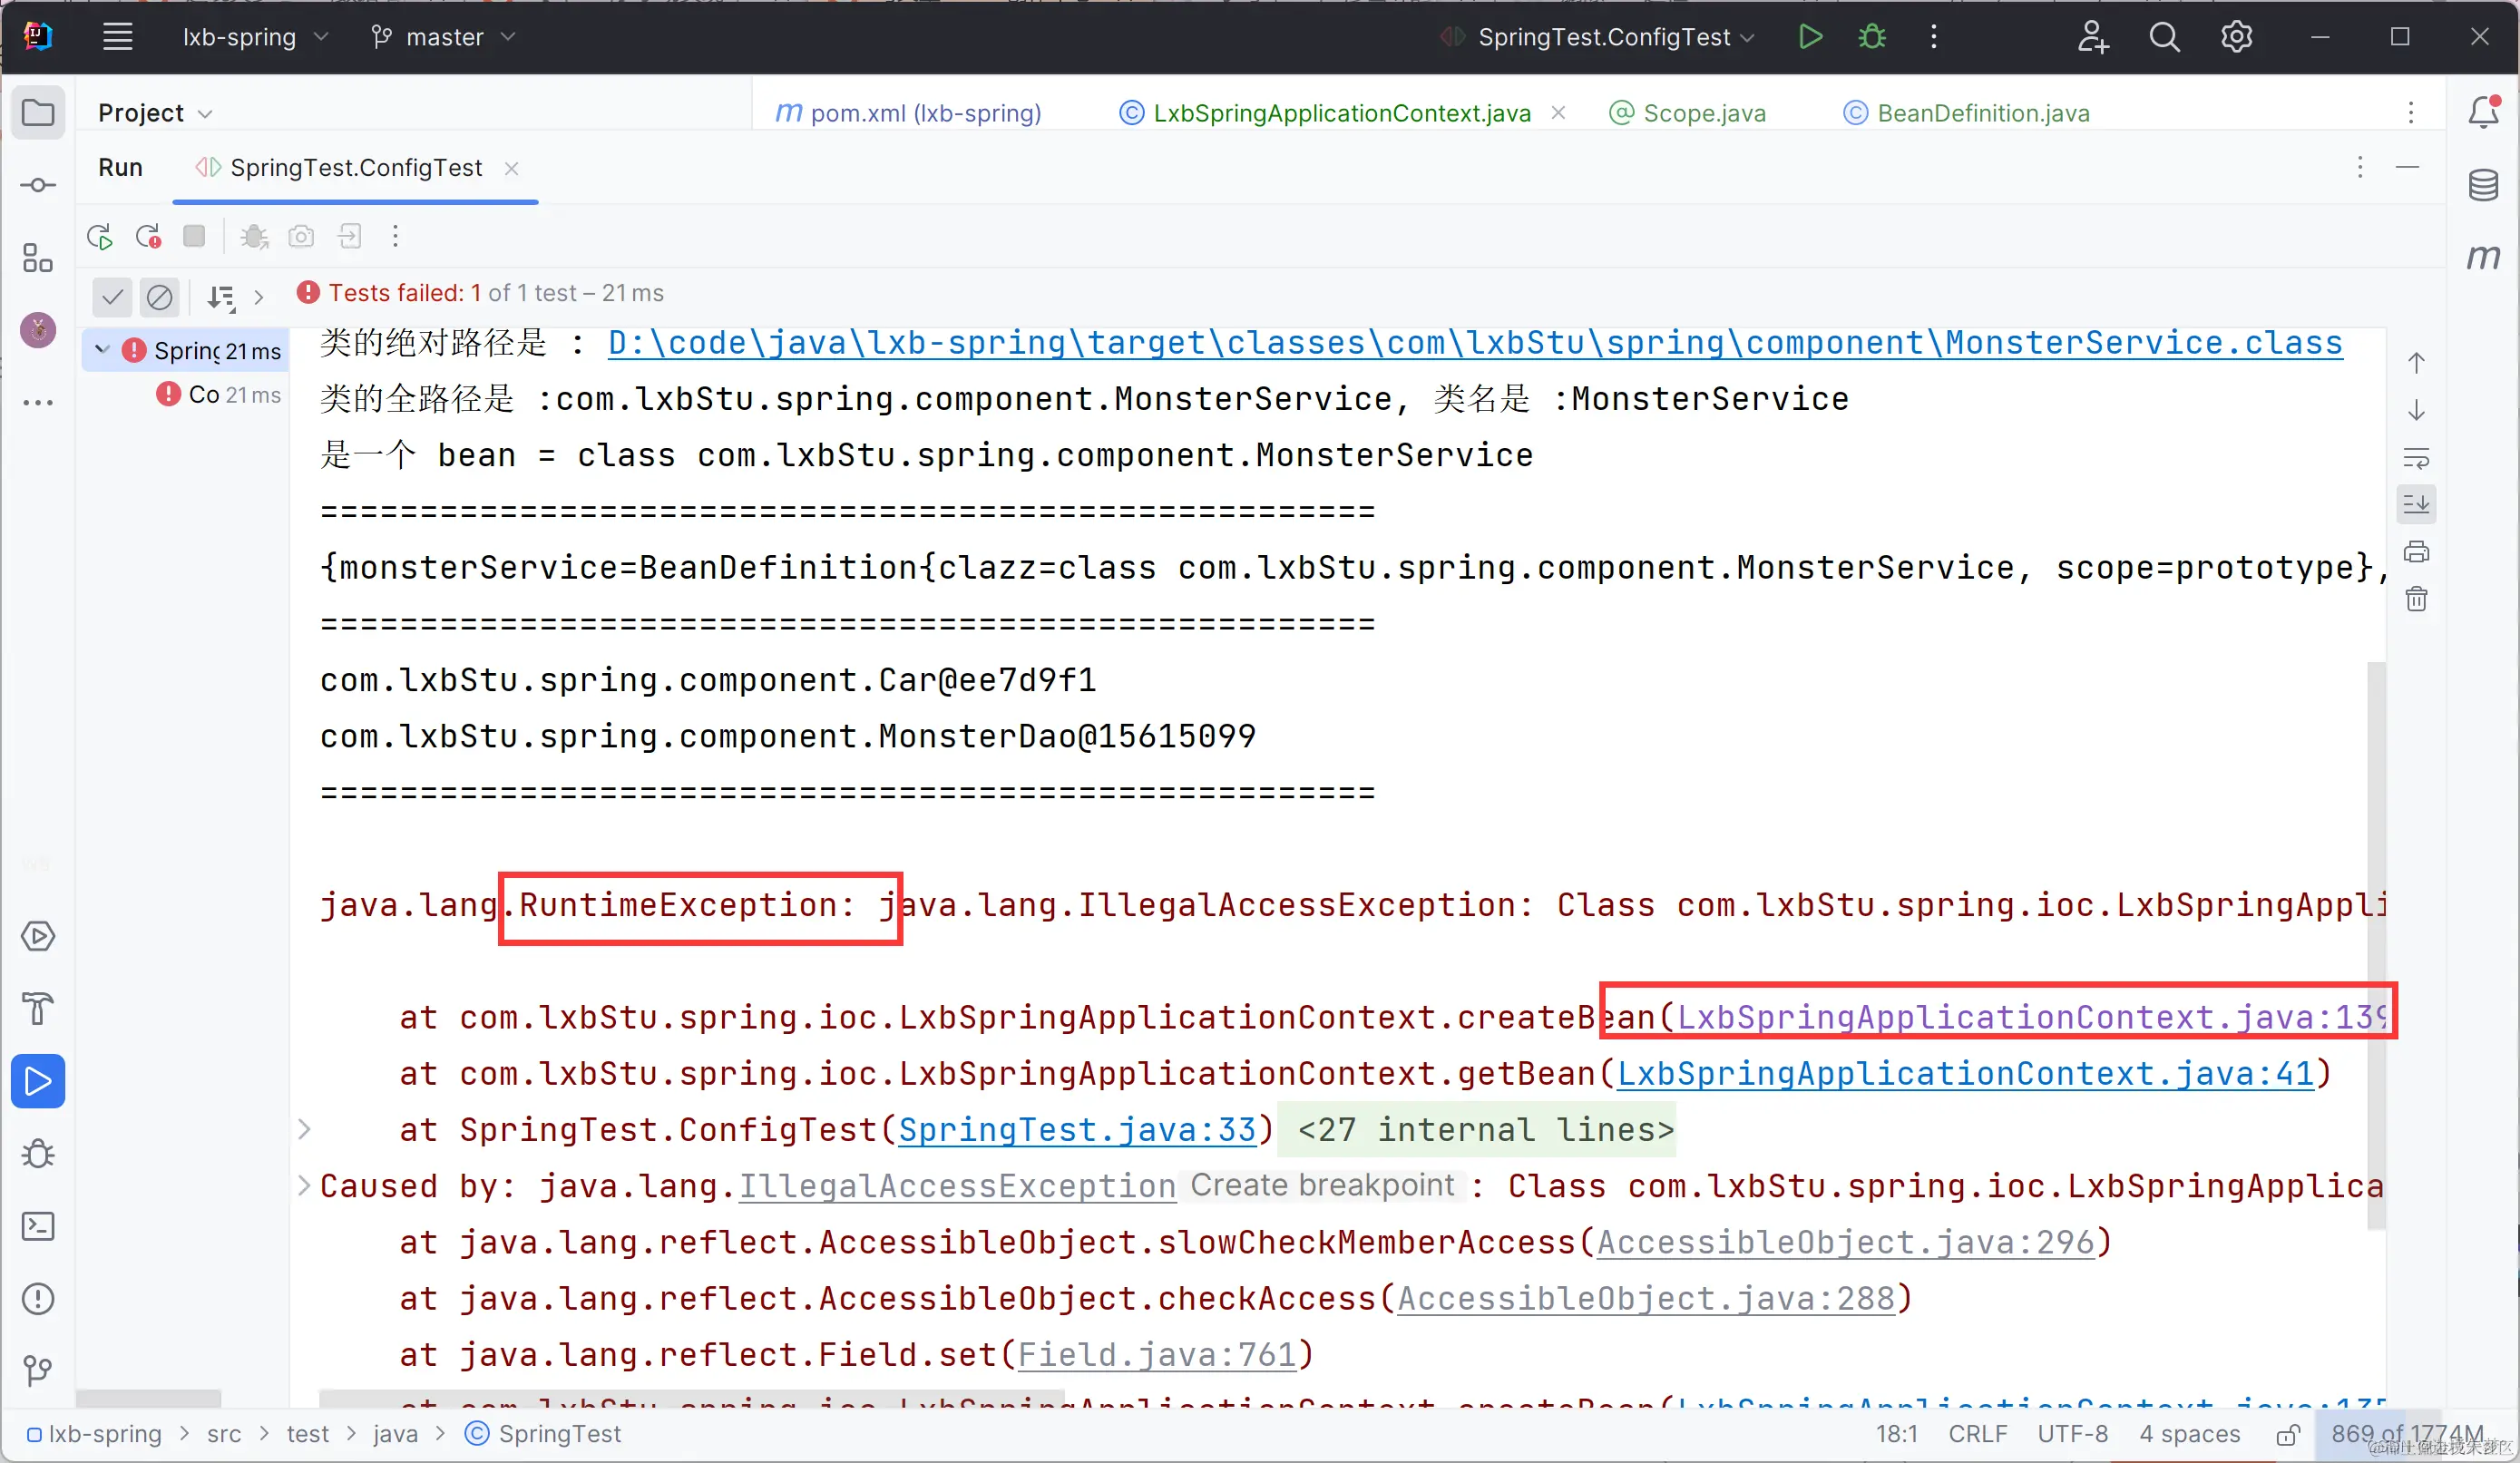Toggle soft-wrap in console output
Viewport: 2520px width, 1463px height.
(x=2416, y=459)
